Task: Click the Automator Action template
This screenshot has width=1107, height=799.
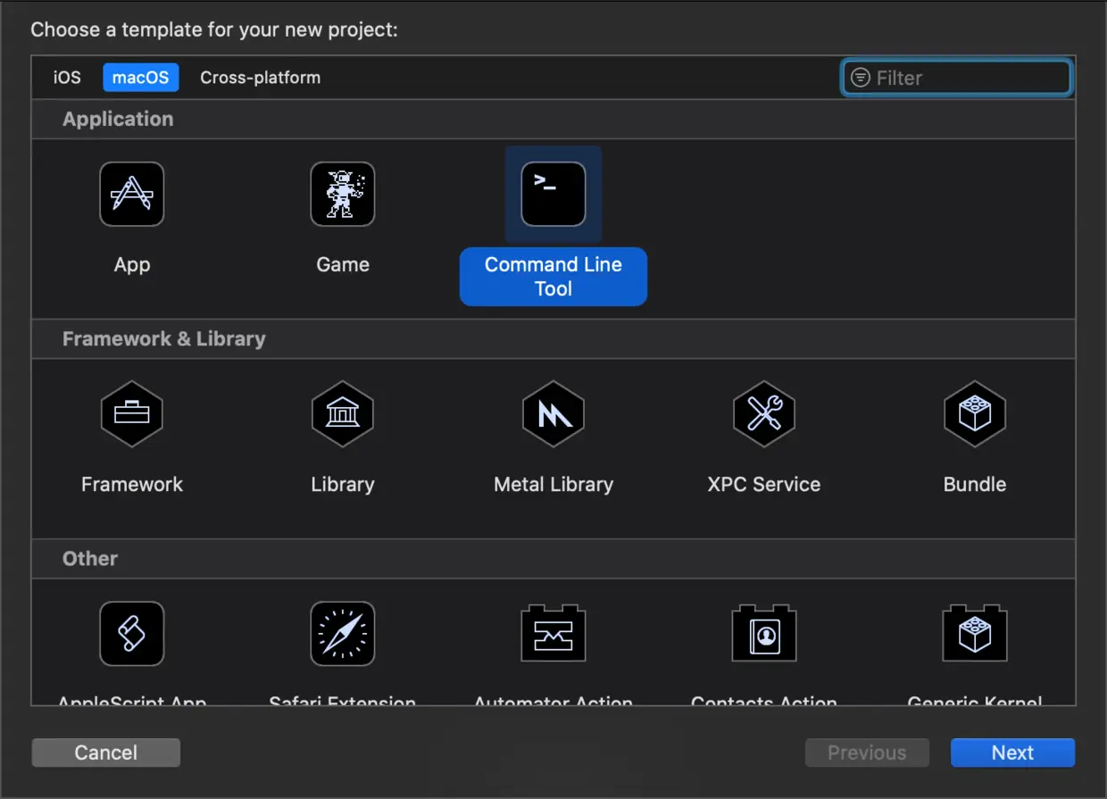Action: click(553, 633)
